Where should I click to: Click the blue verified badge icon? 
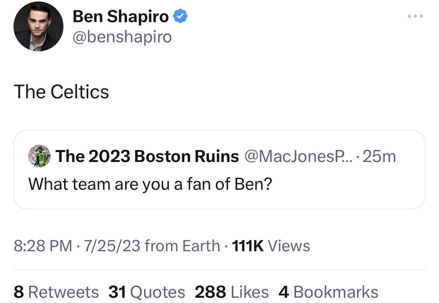point(180,16)
